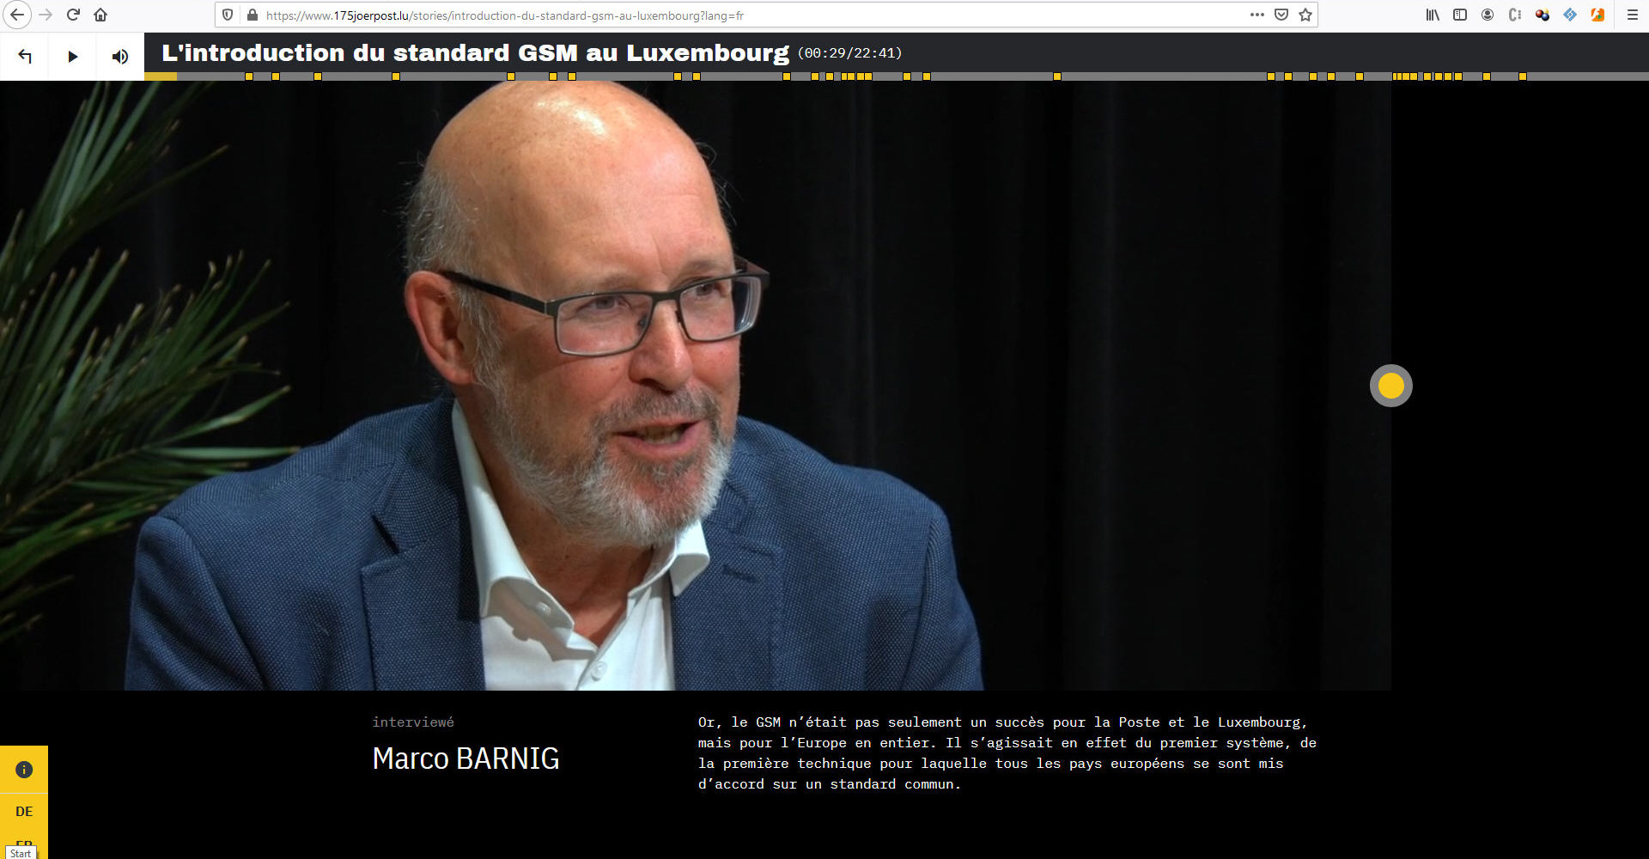Screen dimensions: 1649x859
Task: Switch language to DE
Action: 24,811
